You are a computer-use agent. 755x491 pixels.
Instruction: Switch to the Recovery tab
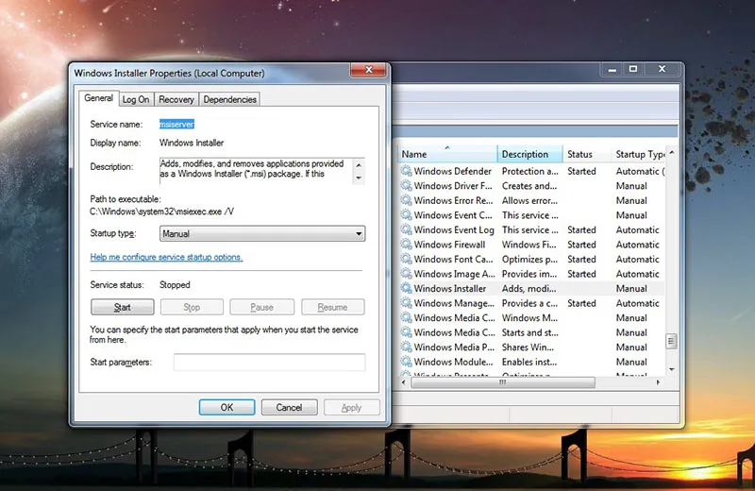click(x=176, y=99)
